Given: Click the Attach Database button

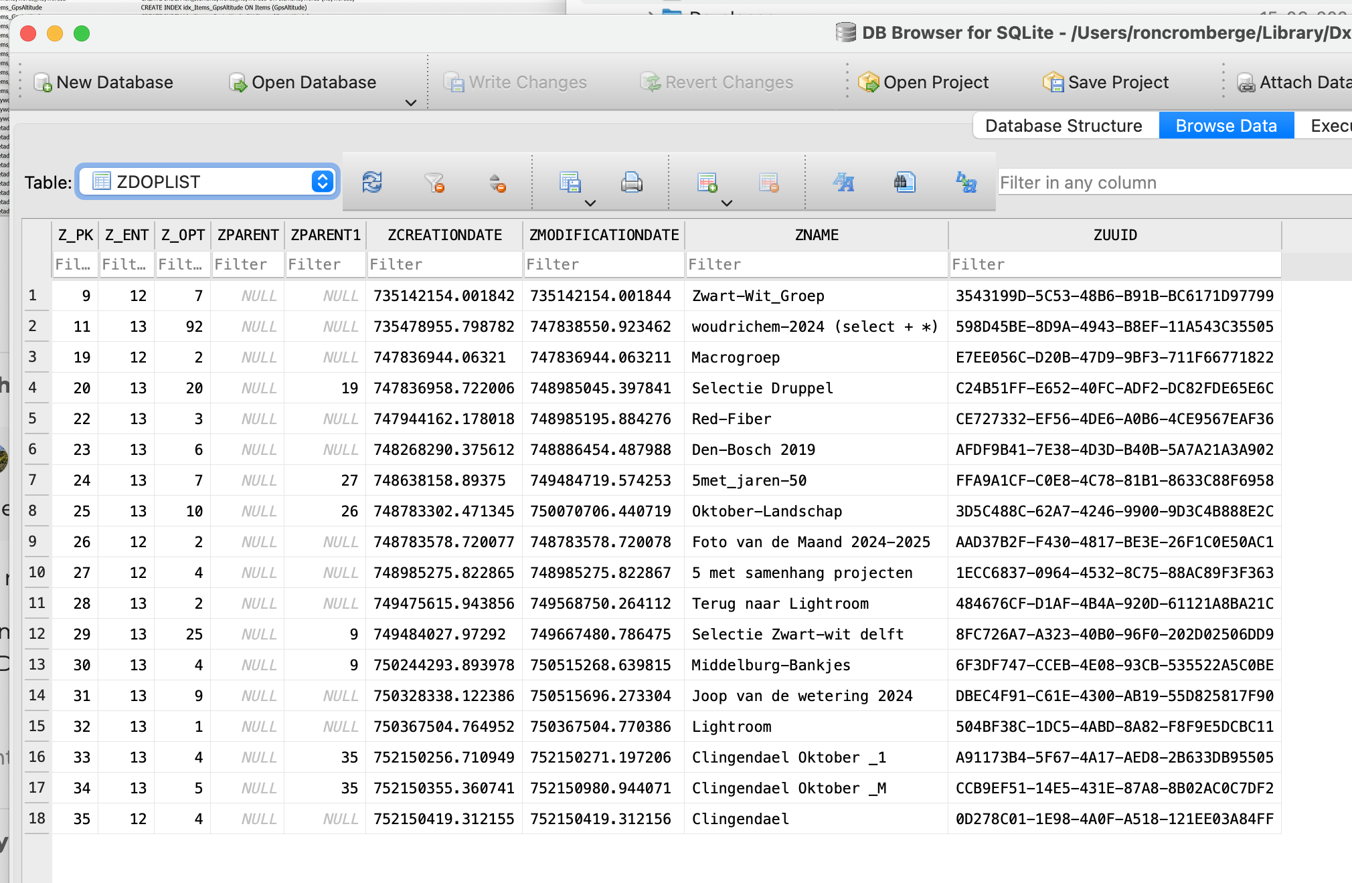Looking at the screenshot, I should tap(1293, 82).
